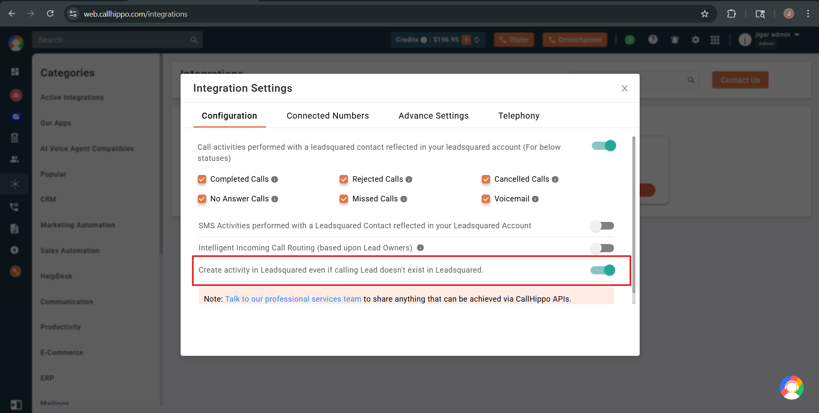The width and height of the screenshot is (819, 413).
Task: Click info icon beside Completed Calls
Action: [x=275, y=180]
